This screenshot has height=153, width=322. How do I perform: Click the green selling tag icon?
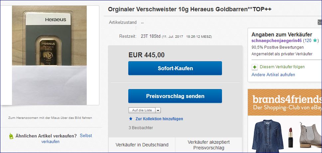11,136
